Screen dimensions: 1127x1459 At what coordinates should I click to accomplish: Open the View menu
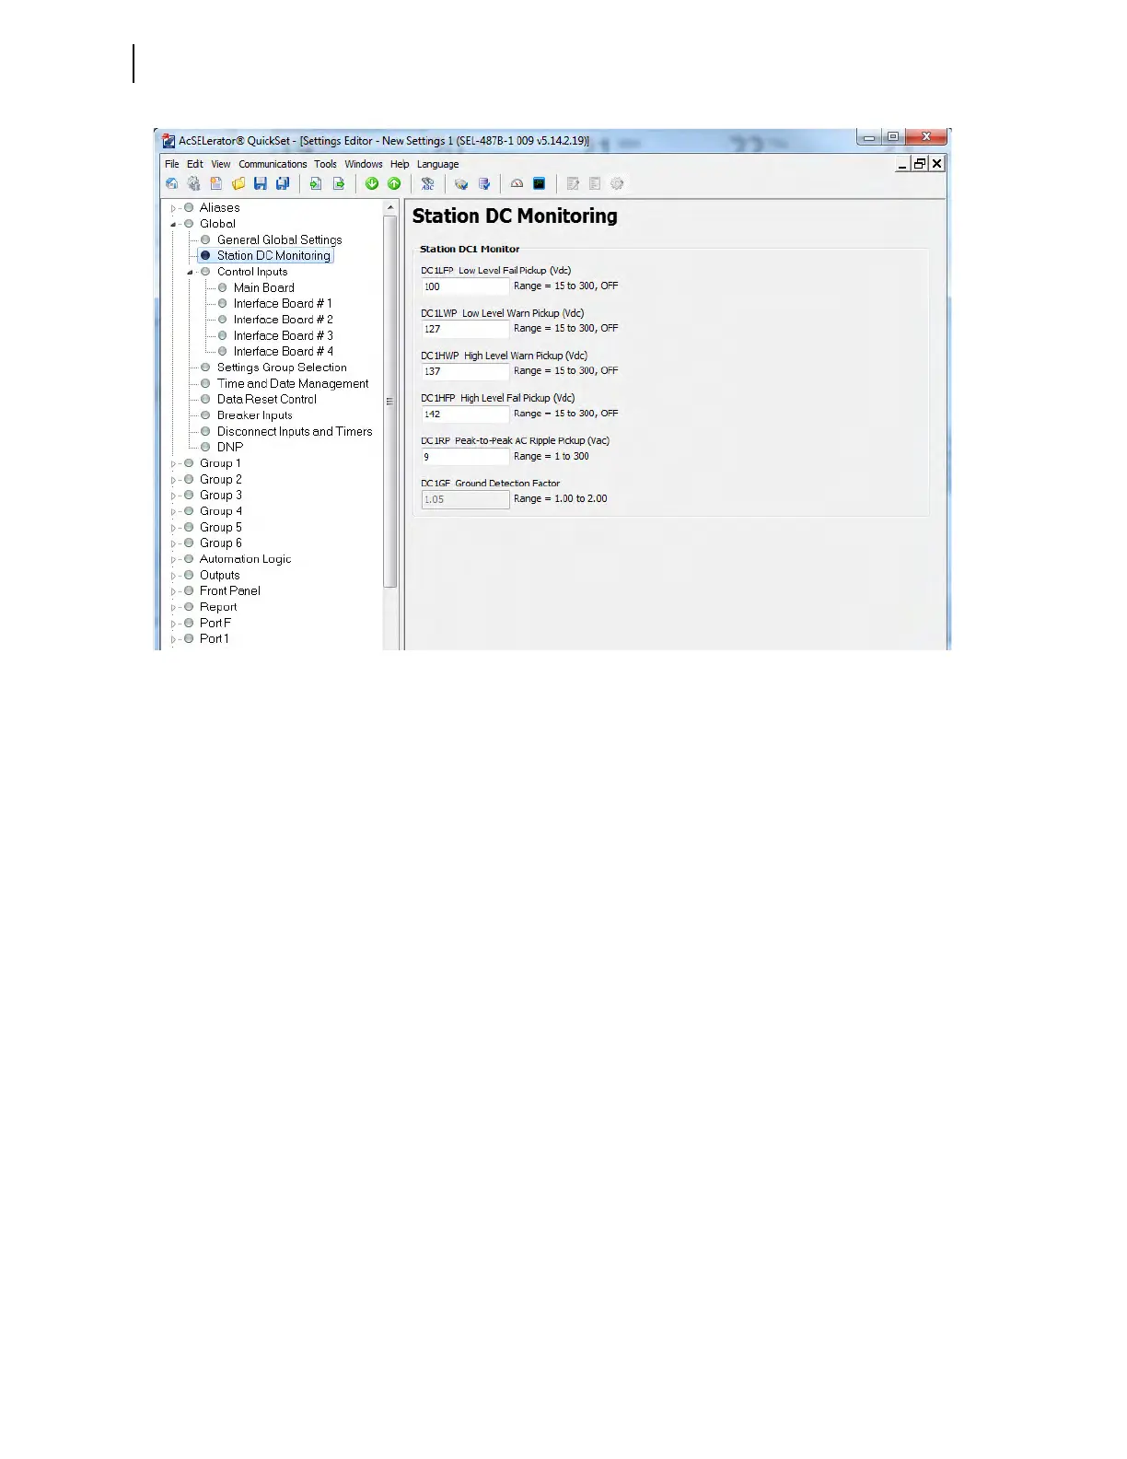point(221,164)
